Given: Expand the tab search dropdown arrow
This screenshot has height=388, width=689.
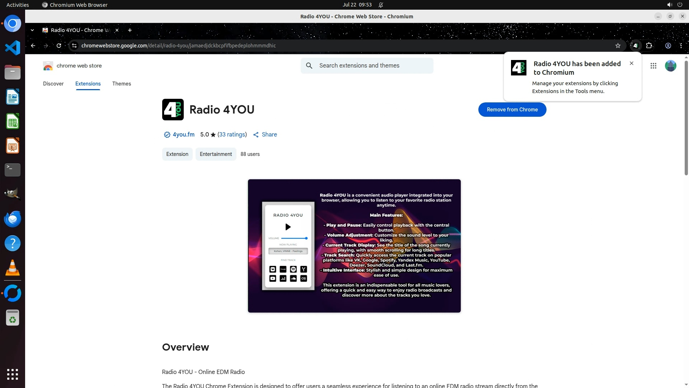Looking at the screenshot, I should coord(32,30).
